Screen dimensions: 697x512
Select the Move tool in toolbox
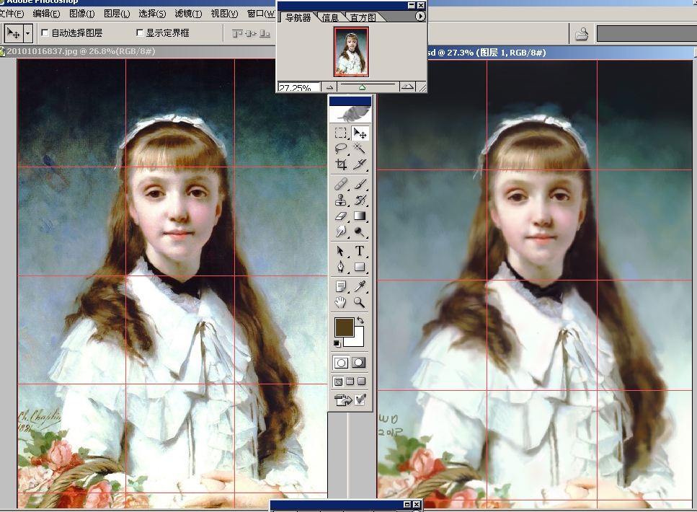click(x=359, y=133)
